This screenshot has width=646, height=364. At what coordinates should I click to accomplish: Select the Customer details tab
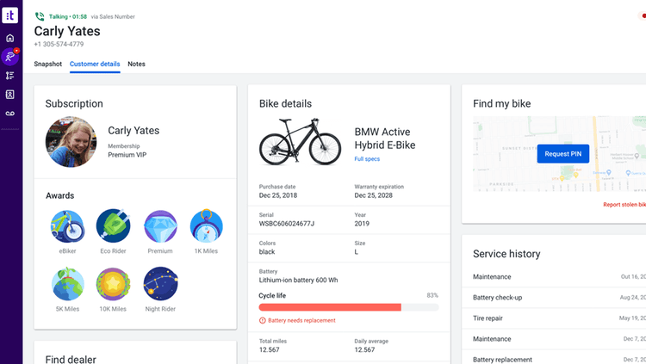[x=95, y=64]
